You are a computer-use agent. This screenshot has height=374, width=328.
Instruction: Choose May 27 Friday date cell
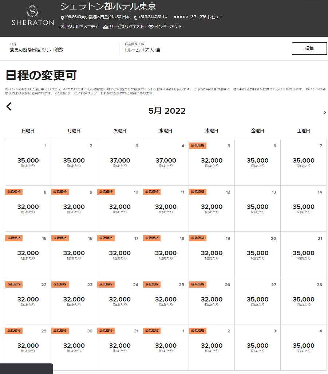pyautogui.click(x=257, y=301)
